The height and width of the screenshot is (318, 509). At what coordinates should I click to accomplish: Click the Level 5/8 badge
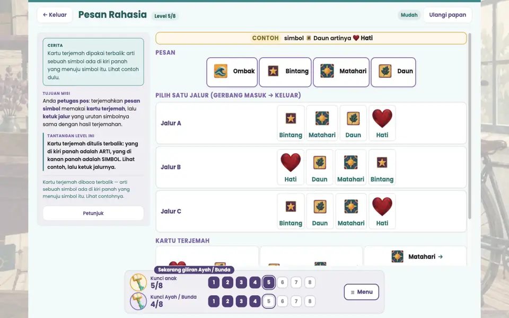coord(165,16)
